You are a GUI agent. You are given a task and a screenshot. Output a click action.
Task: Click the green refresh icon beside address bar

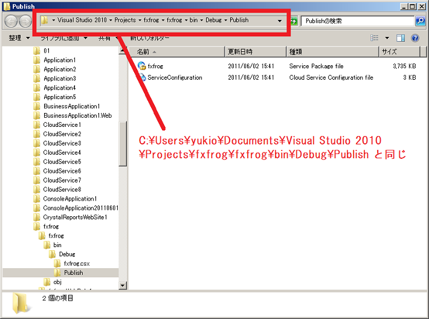[294, 21]
